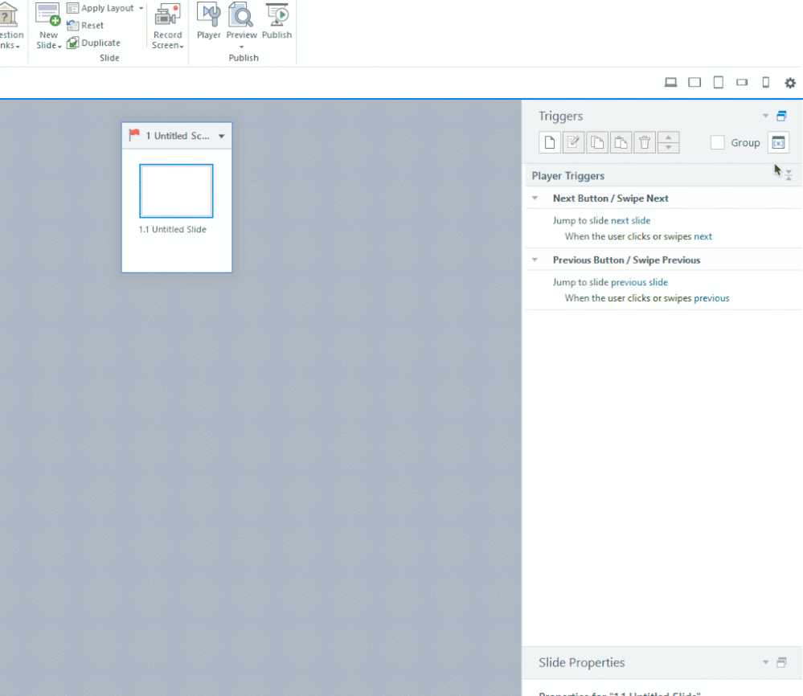Screen dimensions: 803x696
Task: Switch to tablet landscape view
Action: pyautogui.click(x=694, y=83)
